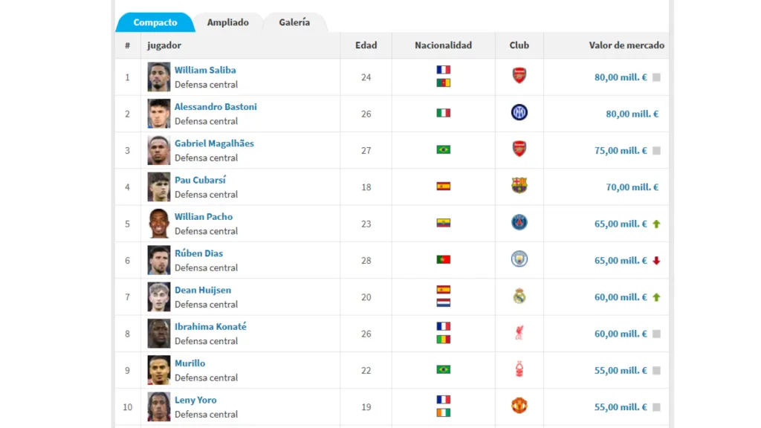
Task: Open Liverpool via the crest next to Konaté
Action: pyautogui.click(x=518, y=333)
